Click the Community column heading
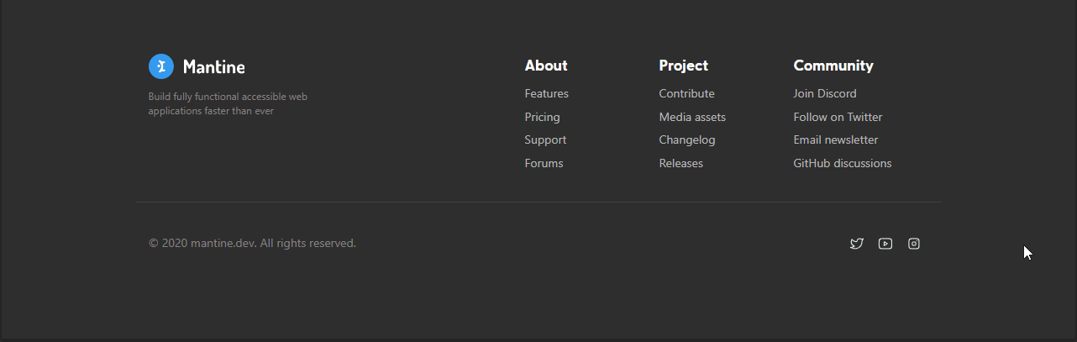 click(833, 66)
